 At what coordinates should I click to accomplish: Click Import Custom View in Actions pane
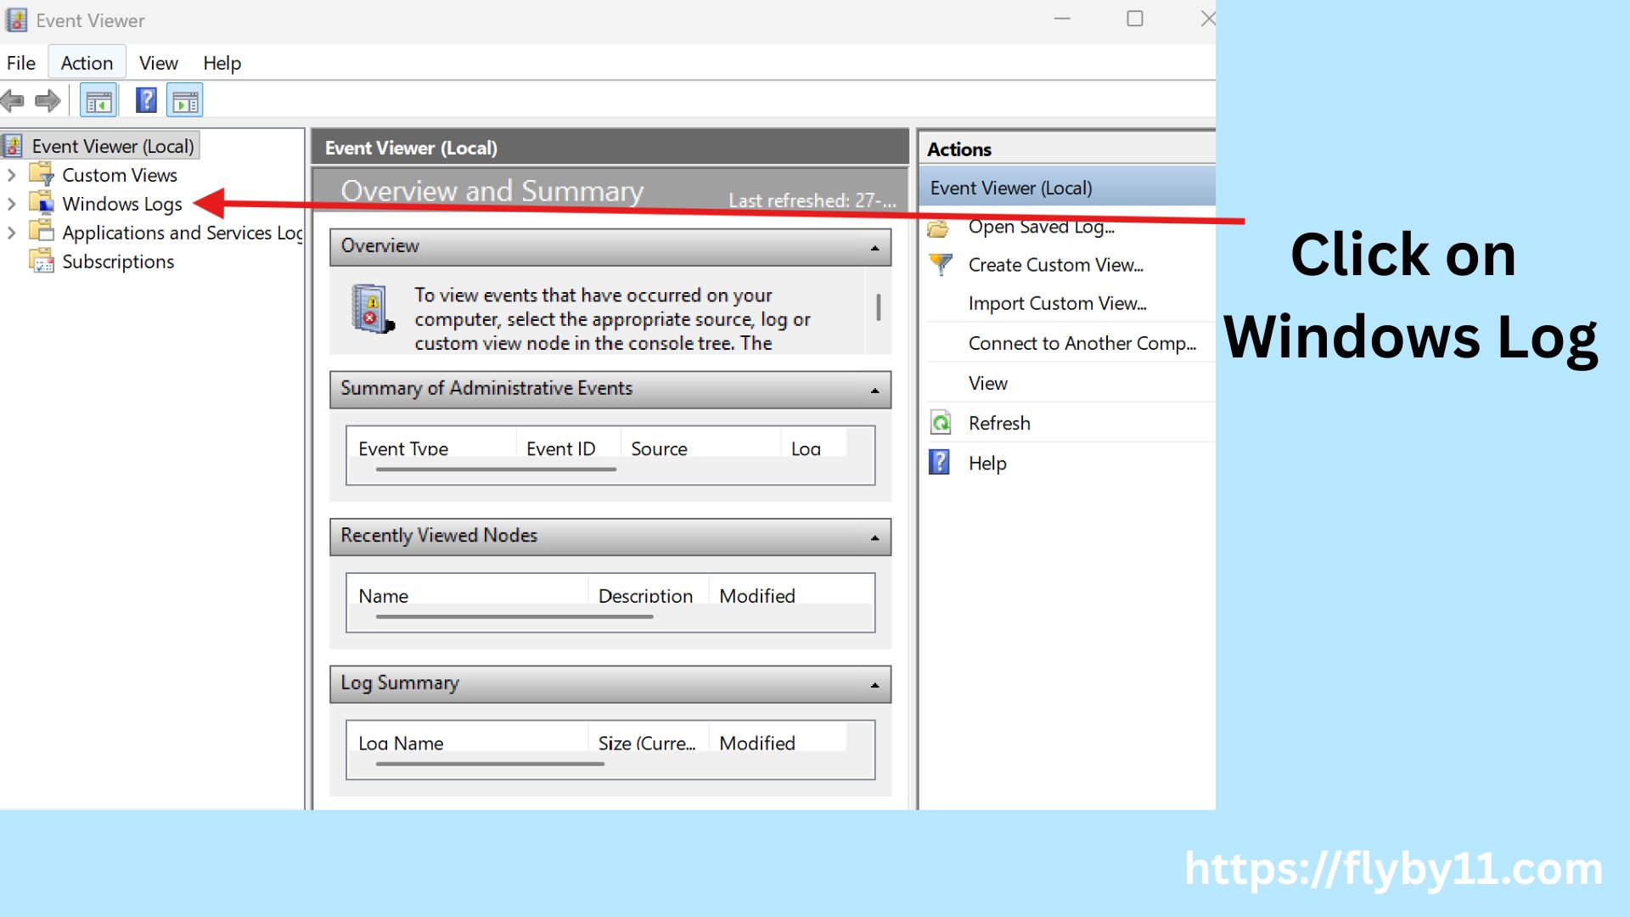1058,303
